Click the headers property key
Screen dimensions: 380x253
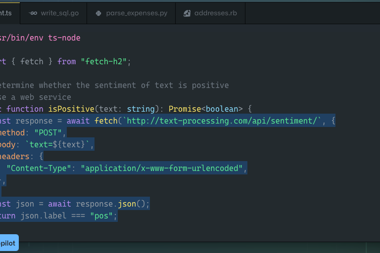click(14, 157)
